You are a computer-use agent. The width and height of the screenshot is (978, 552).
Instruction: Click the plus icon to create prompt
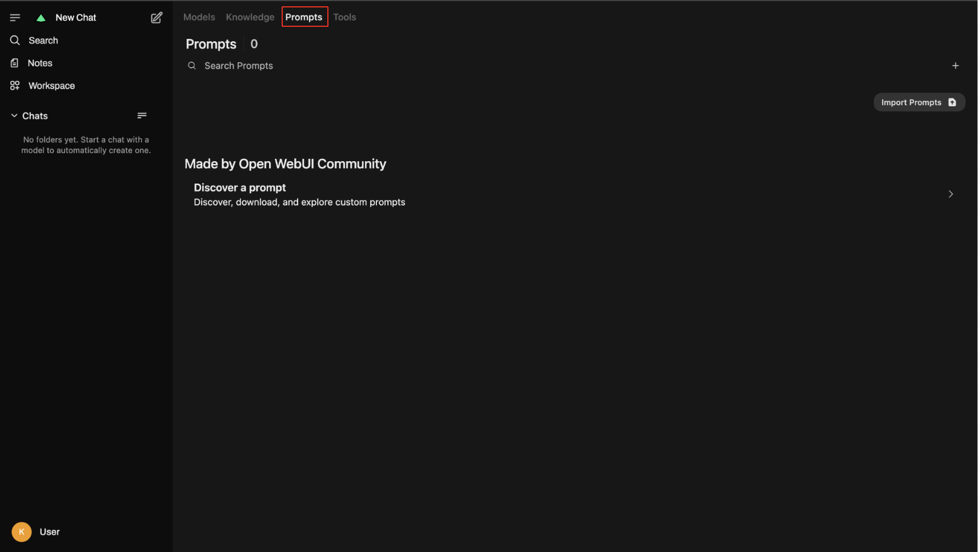pyautogui.click(x=955, y=66)
